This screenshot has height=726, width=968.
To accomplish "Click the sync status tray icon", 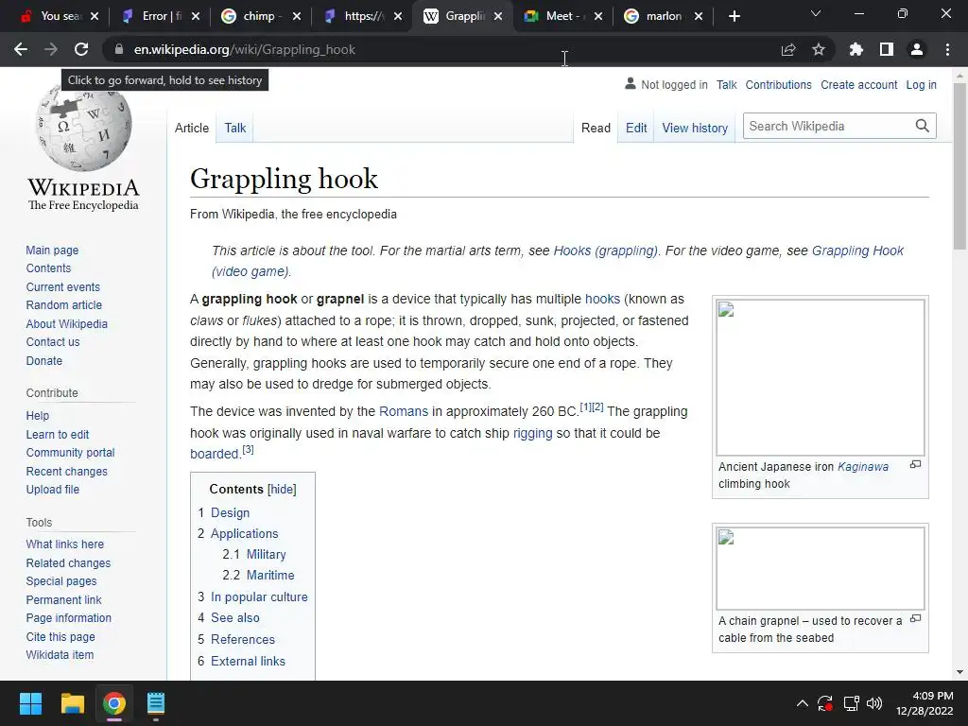I will tap(825, 703).
